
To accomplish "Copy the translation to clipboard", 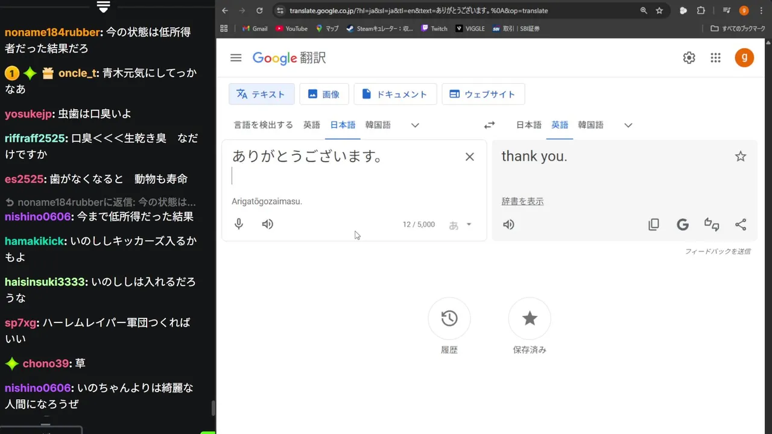I will click(654, 225).
